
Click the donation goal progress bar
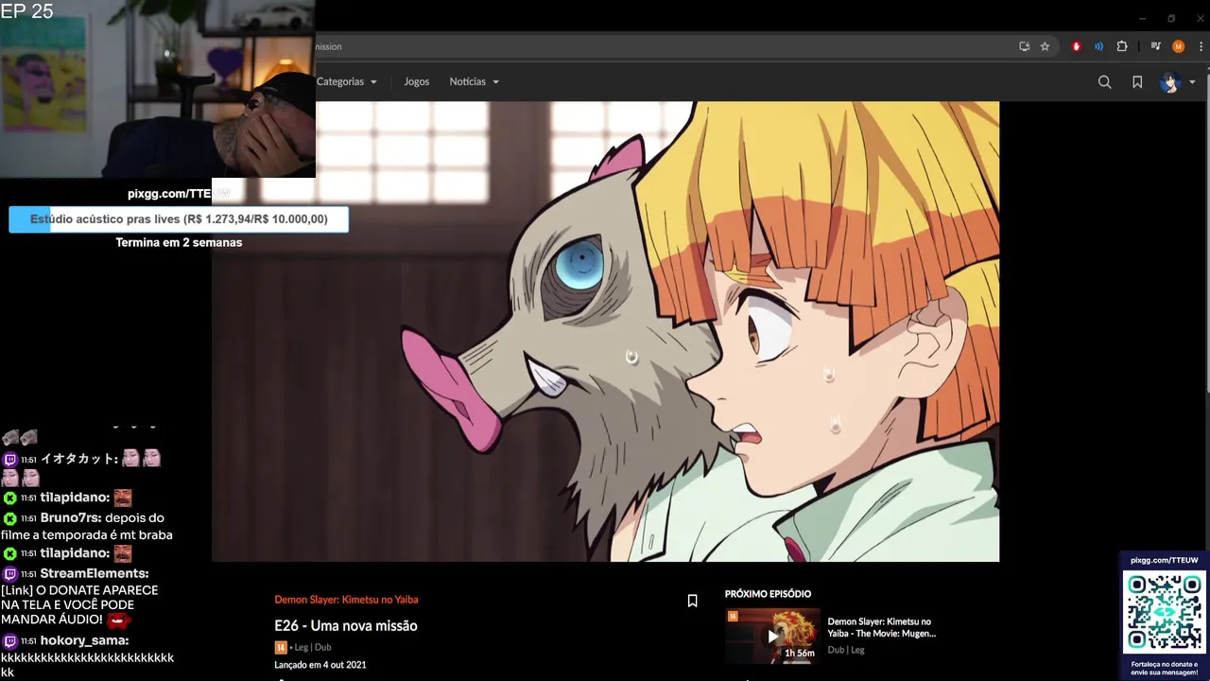(179, 219)
